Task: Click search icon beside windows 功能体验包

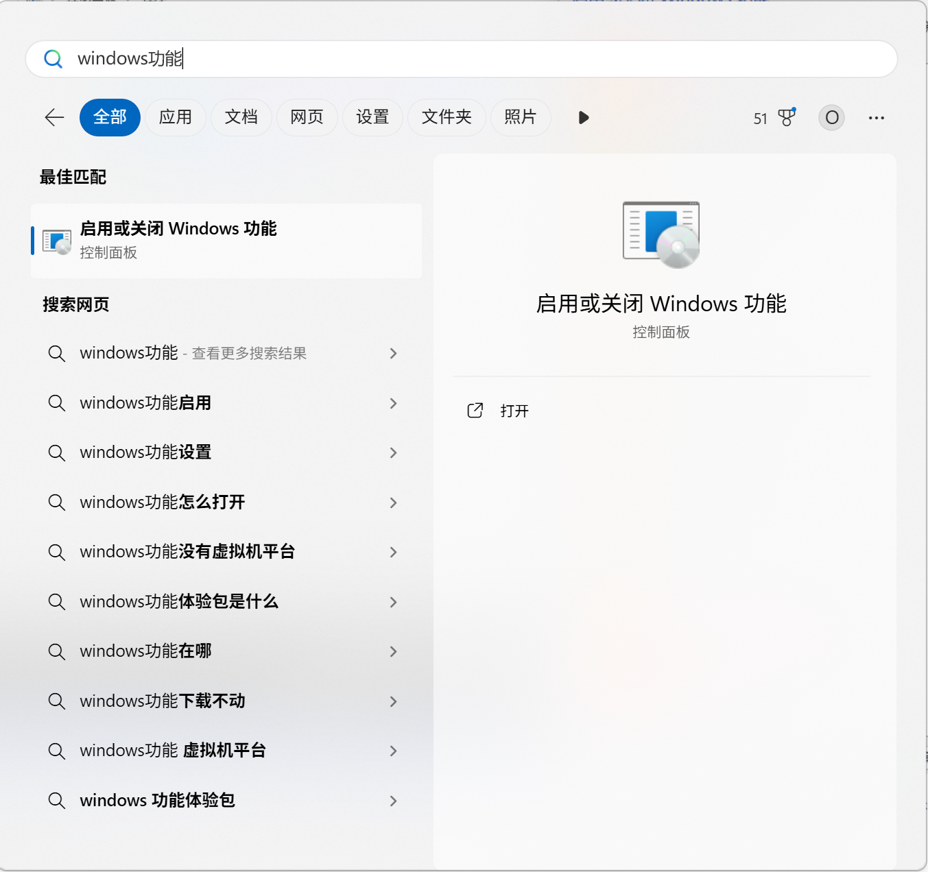Action: 57,801
